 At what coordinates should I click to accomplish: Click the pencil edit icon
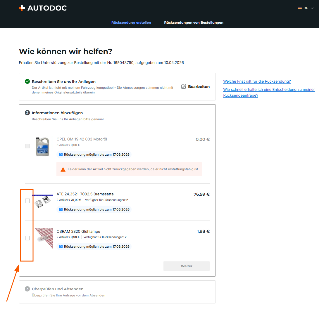184,86
